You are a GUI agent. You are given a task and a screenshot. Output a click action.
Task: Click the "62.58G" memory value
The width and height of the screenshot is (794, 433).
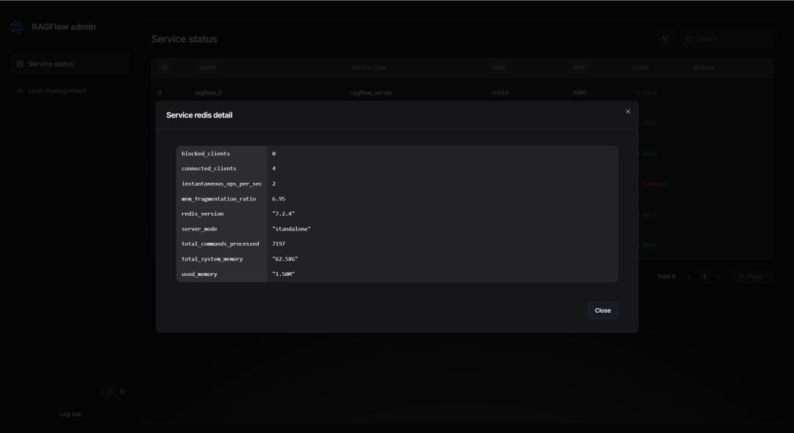[x=285, y=259]
